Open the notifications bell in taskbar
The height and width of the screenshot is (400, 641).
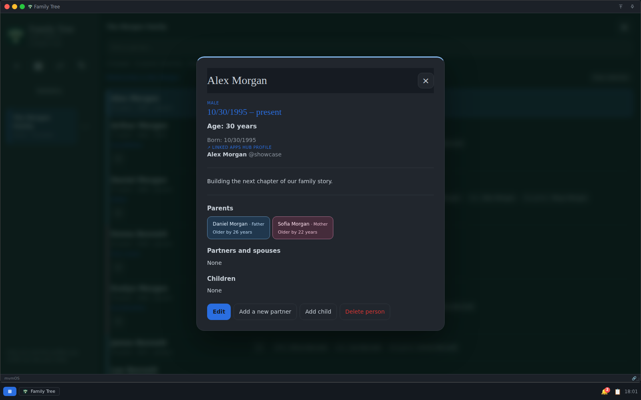pos(605,391)
